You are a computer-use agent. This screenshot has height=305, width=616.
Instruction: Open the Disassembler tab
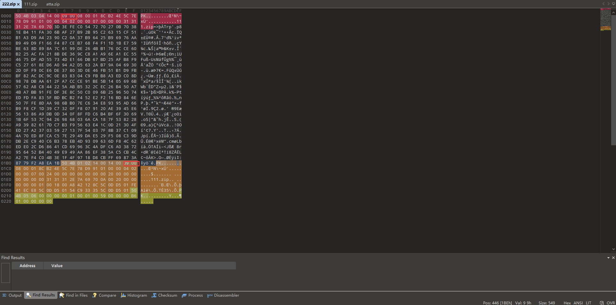(223, 295)
